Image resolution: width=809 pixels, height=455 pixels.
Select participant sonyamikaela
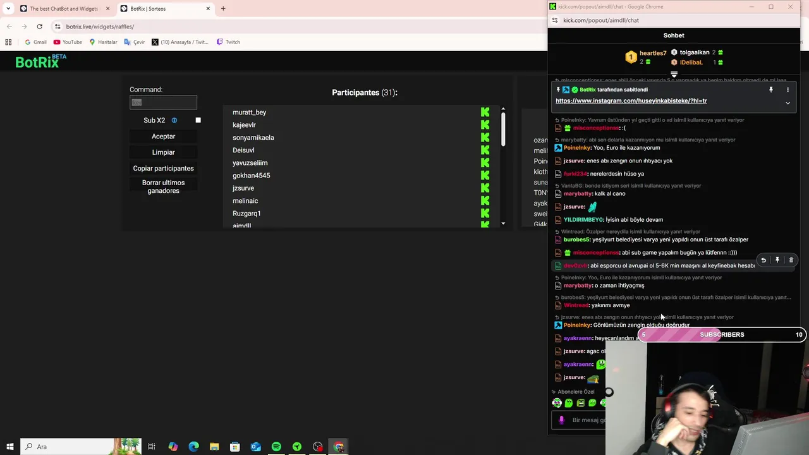pos(253,138)
